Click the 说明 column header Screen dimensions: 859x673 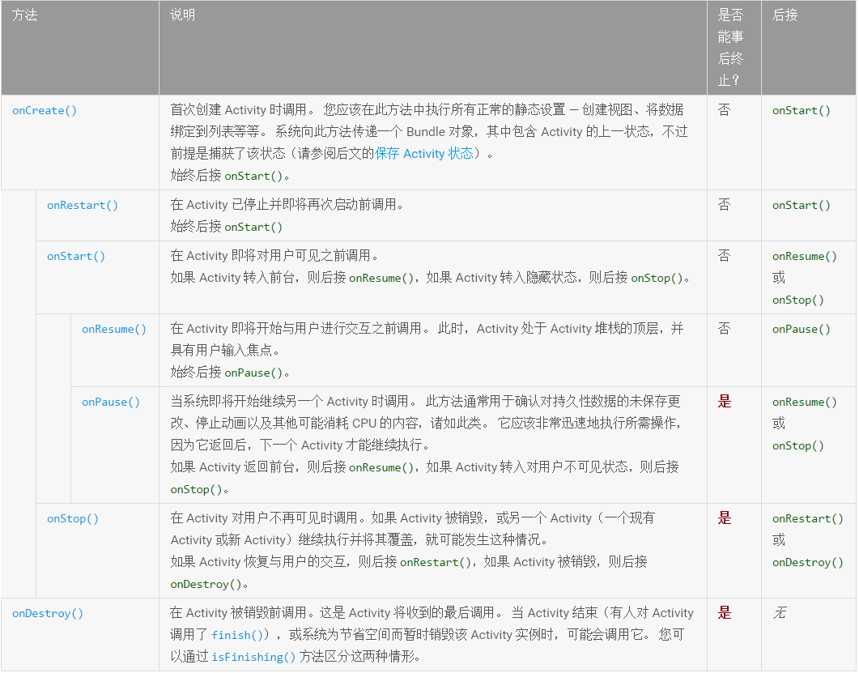coord(183,15)
